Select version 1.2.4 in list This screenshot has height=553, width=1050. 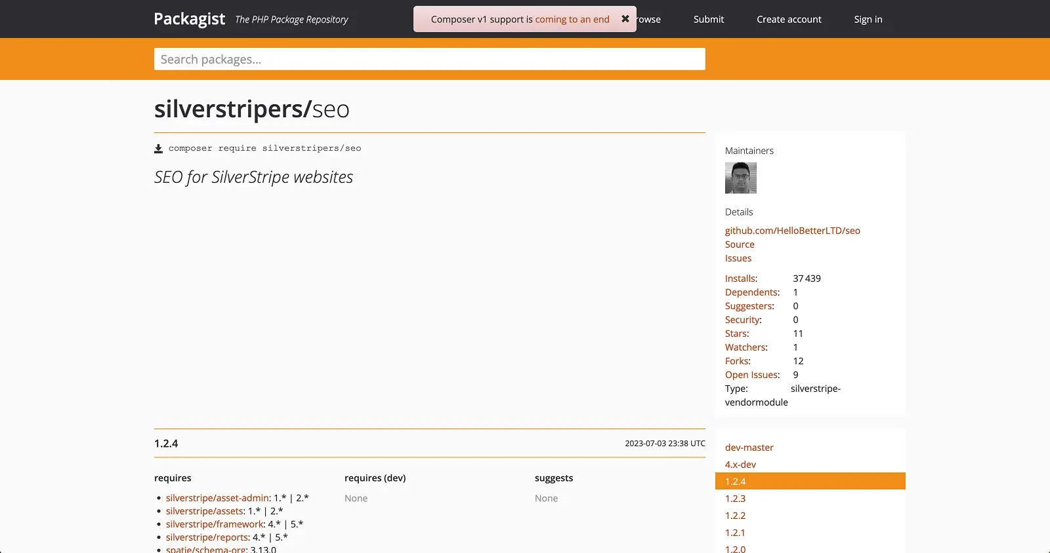pos(810,481)
